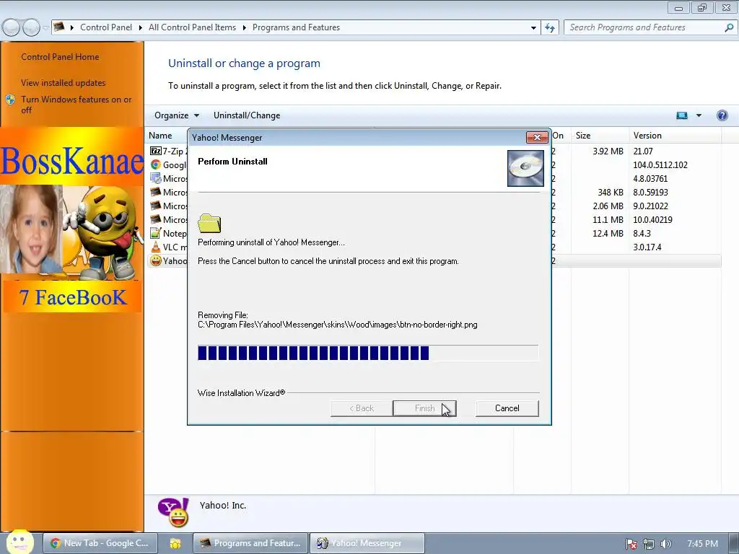Screen dimensions: 739x554
Task: Click icon of Microsoft entry version 10.0.40219
Action: pyautogui.click(x=156, y=219)
